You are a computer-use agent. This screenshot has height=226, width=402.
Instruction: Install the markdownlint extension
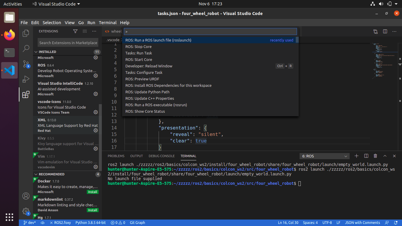coord(93,210)
